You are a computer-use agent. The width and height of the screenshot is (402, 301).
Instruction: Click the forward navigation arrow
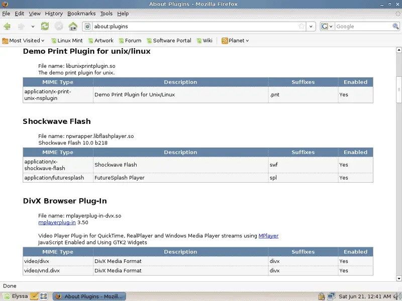[21, 26]
